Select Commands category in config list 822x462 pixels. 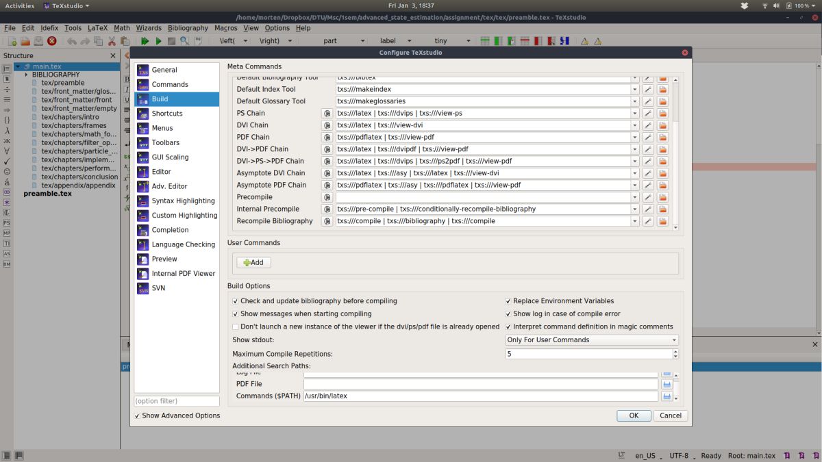[x=177, y=84]
